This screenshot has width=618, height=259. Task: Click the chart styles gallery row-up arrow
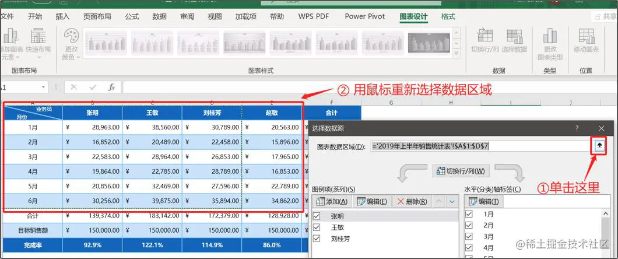[457, 33]
